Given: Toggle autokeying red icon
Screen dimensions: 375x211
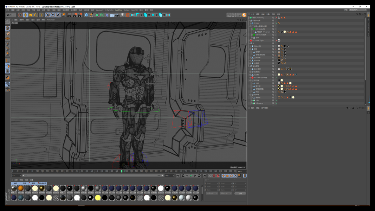Looking at the screenshot, I should (214, 175).
